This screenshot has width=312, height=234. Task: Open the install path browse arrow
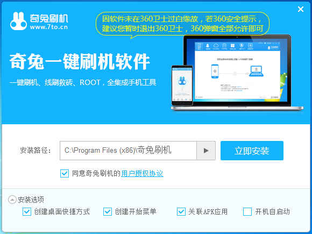pos(206,151)
